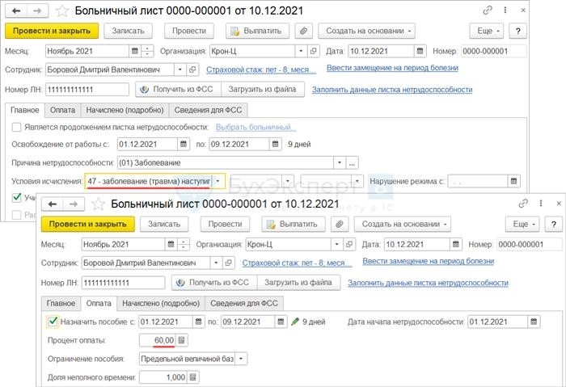Open Сведения для ФСС tab upper window

[208, 111]
